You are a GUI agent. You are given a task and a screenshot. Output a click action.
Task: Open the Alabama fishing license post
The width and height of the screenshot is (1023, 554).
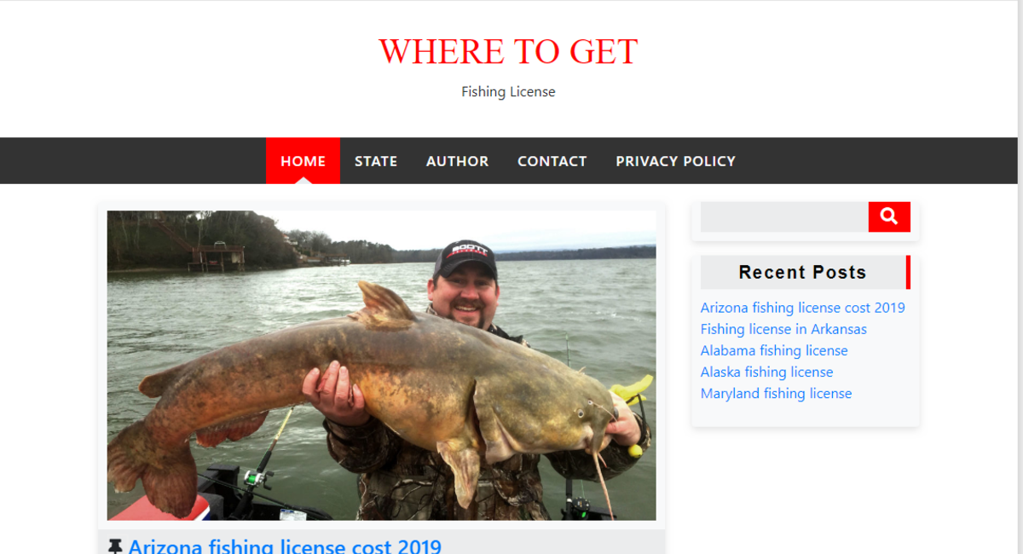coord(774,350)
